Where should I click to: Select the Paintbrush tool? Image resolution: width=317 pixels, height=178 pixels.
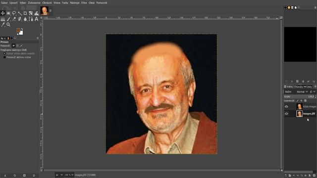click(x=8, y=19)
